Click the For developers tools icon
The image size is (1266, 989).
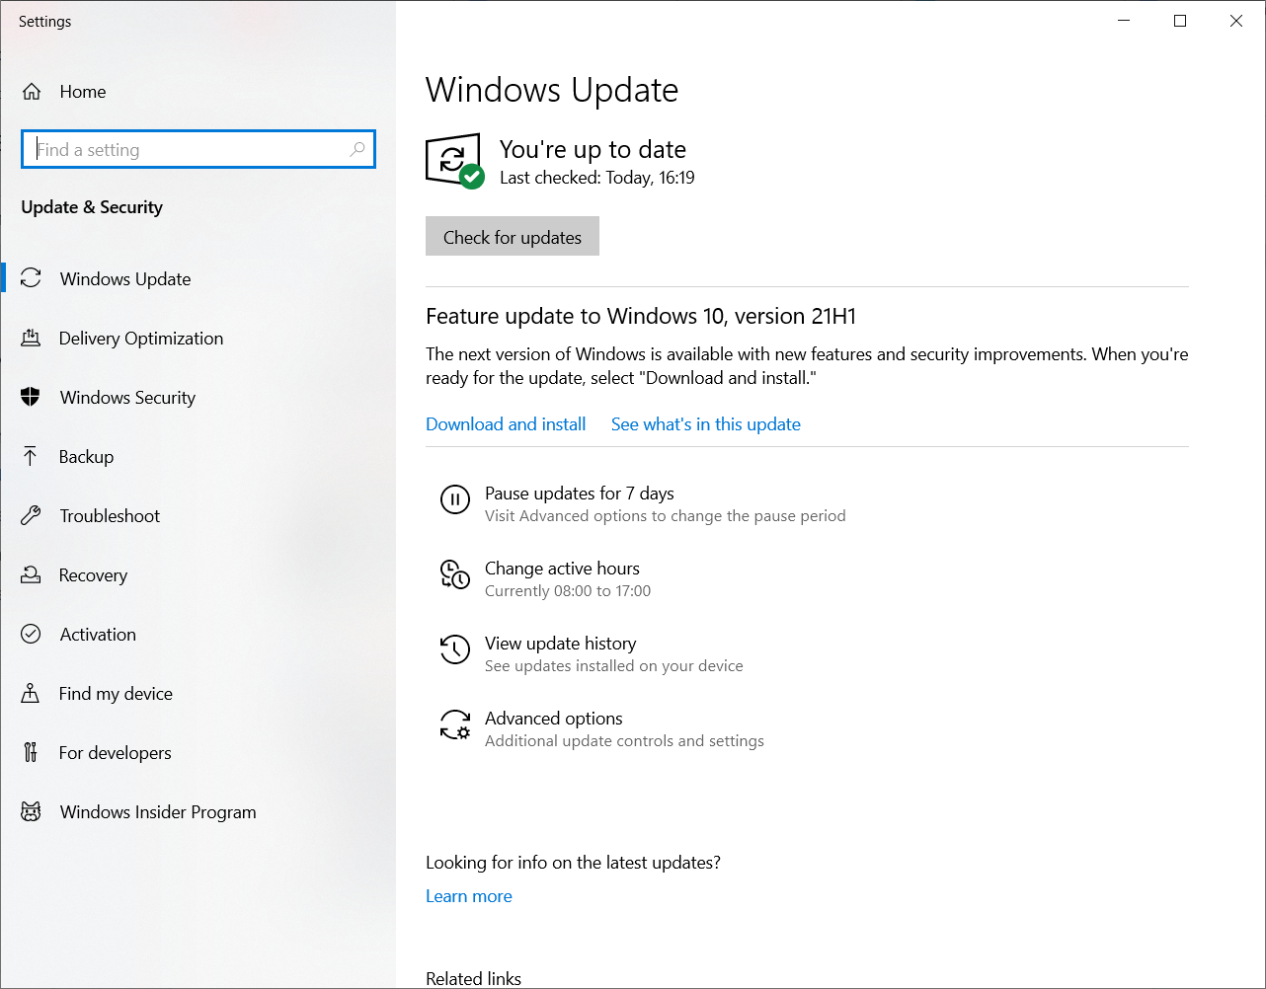click(31, 752)
